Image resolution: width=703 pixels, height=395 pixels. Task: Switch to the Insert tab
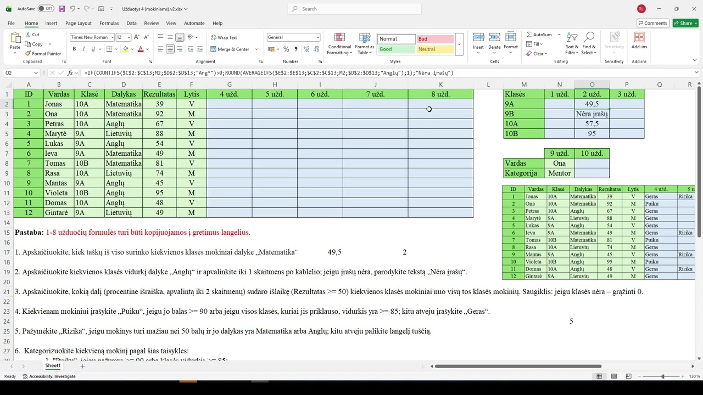pos(51,23)
